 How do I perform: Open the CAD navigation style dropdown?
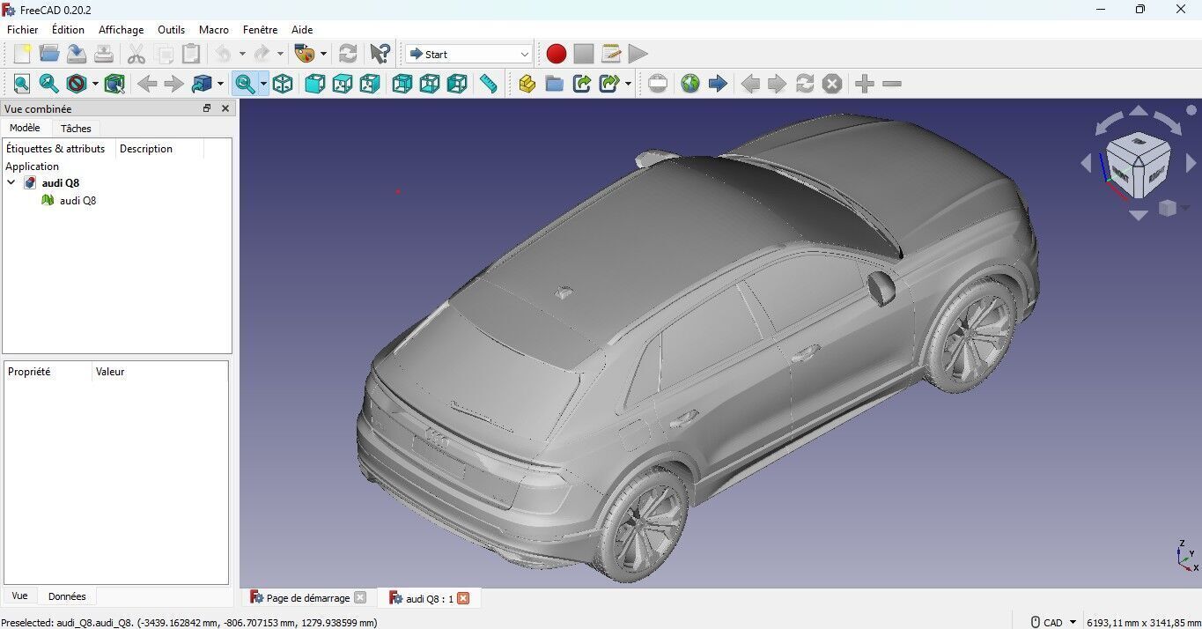click(x=1054, y=622)
